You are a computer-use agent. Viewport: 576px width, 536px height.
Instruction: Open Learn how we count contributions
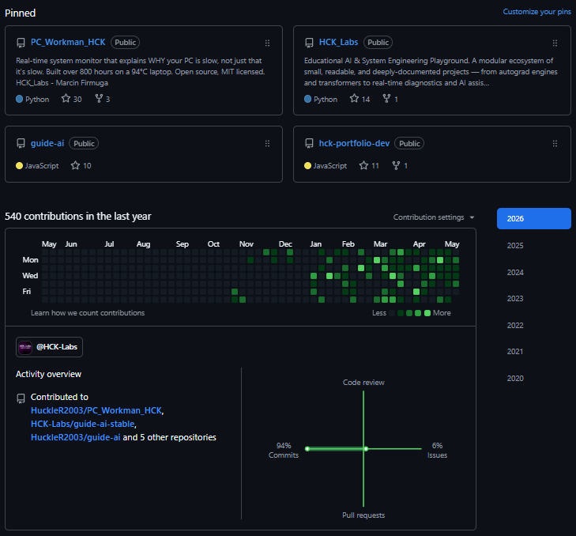88,313
